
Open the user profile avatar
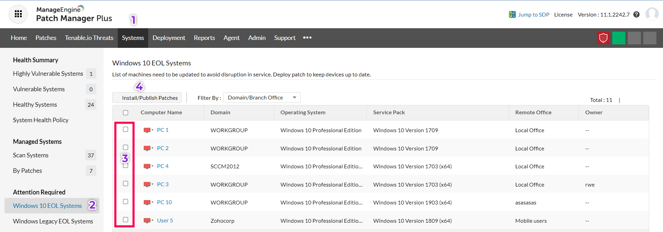click(x=652, y=14)
